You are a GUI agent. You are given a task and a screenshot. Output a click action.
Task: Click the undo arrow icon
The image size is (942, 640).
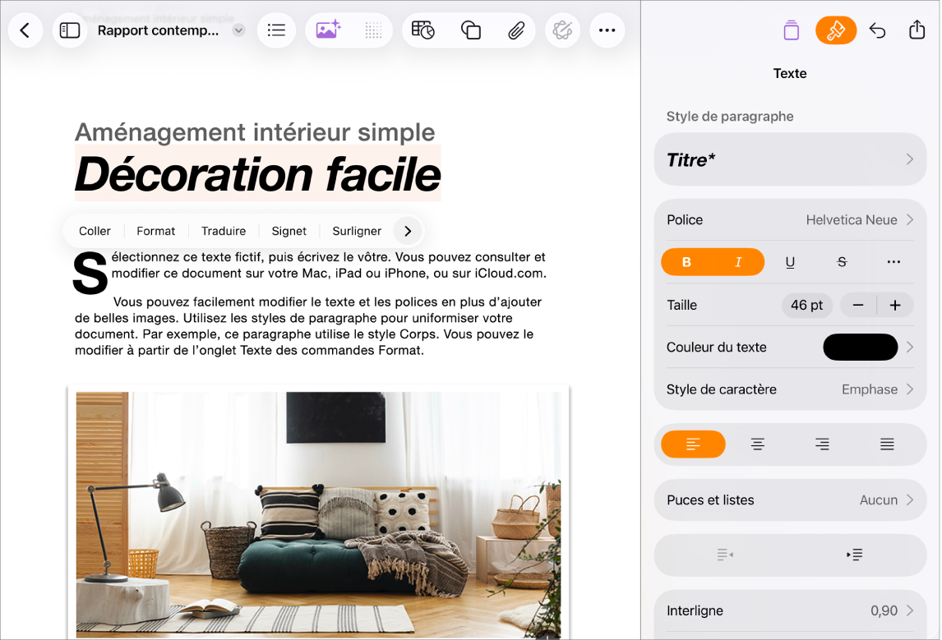(877, 30)
